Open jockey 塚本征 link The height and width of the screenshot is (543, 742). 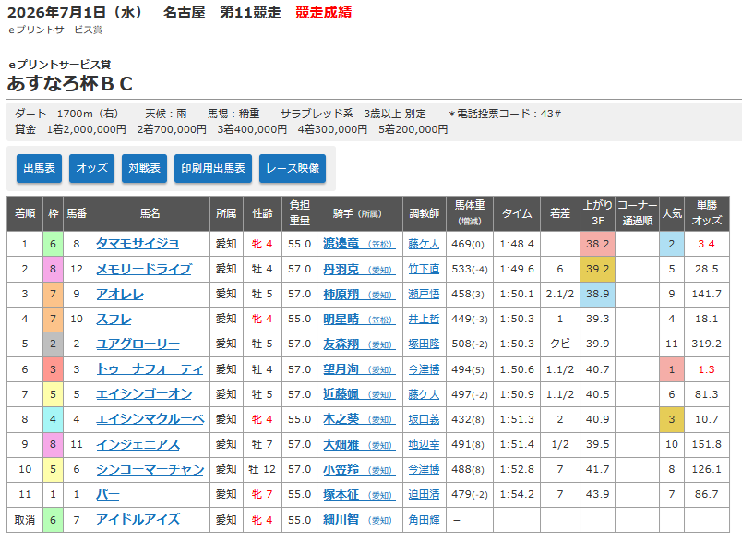coord(359,495)
